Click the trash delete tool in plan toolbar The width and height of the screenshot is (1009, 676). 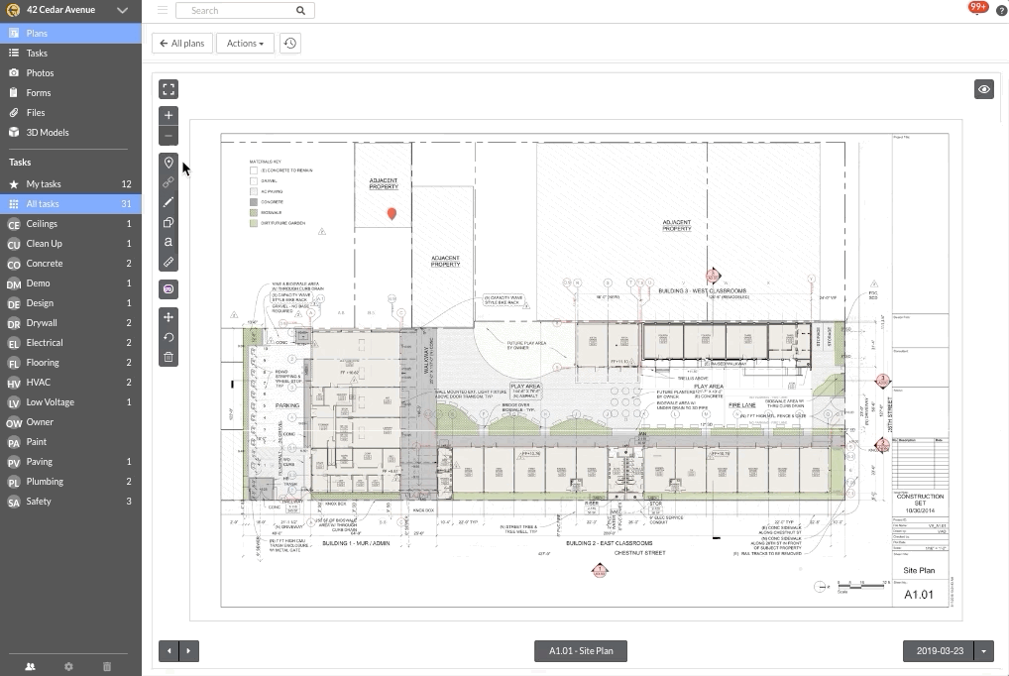click(x=168, y=357)
